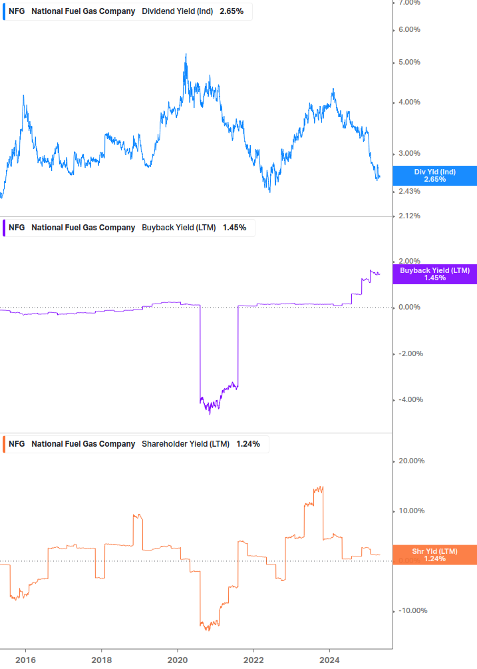Click the 2020 label on the time axis
Screen dimensions: 477x669
coord(178,660)
